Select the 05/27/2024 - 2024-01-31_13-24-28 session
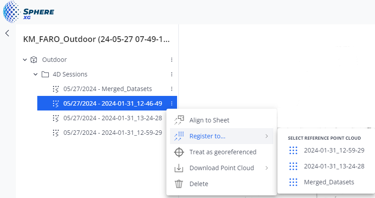 click(x=112, y=118)
